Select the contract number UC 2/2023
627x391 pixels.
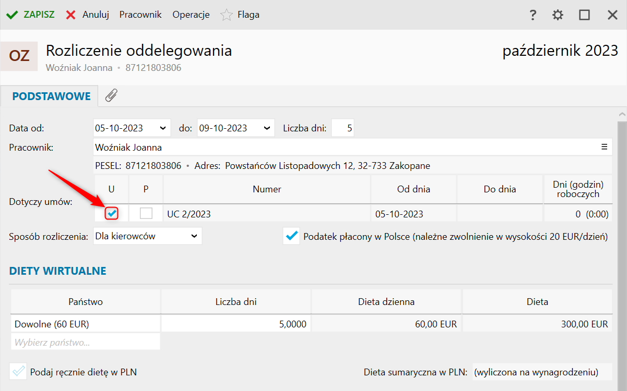click(267, 214)
